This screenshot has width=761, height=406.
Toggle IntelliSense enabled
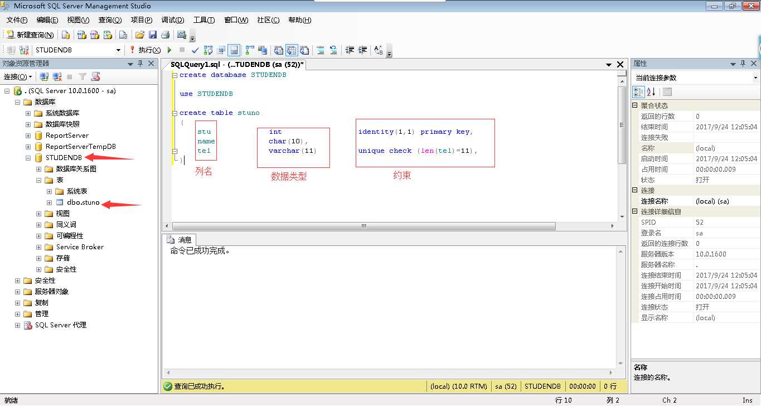pyautogui.click(x=234, y=50)
